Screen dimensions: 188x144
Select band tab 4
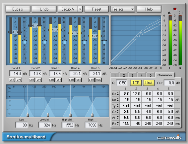pos(142,75)
